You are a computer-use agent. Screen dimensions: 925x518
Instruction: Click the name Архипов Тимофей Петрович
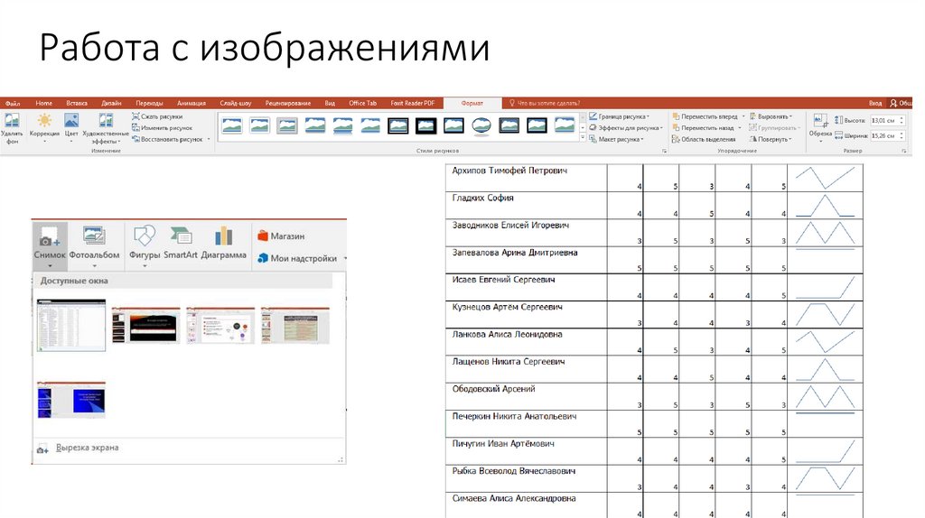(x=509, y=171)
